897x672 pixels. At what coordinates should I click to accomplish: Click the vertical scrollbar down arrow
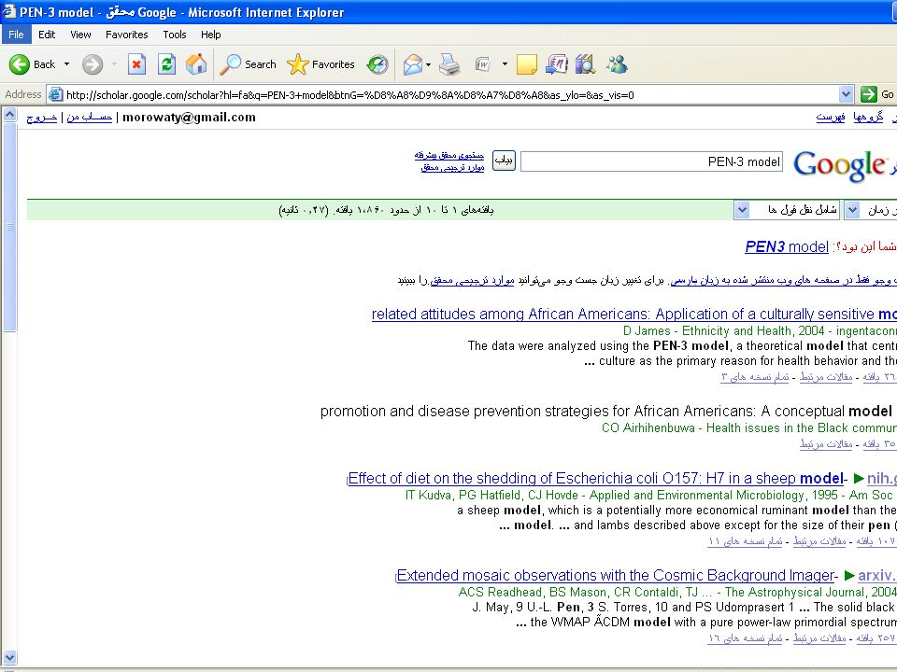[x=9, y=657]
